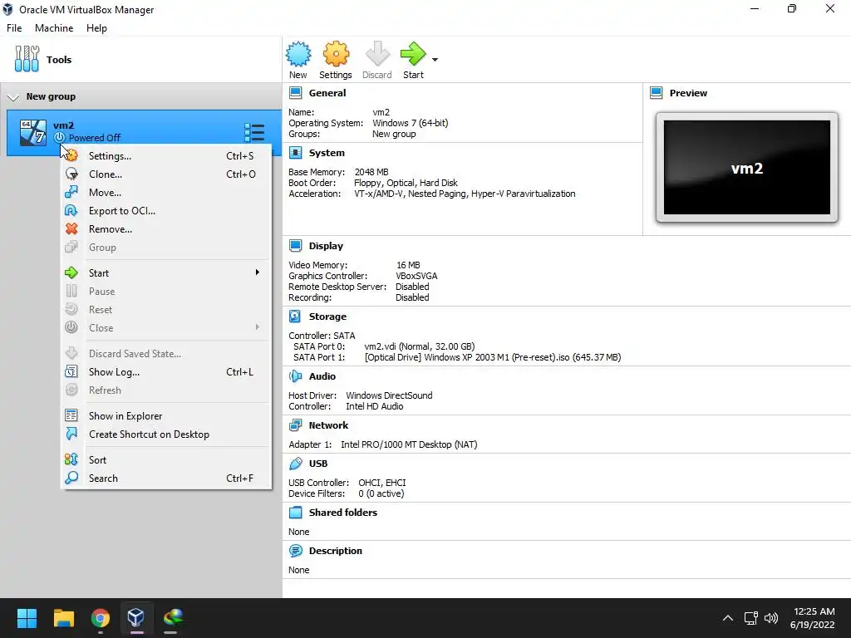Viewport: 851px width, 638px height.
Task: Open the Display section header
Action: tap(326, 246)
